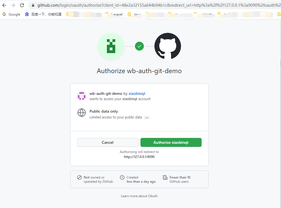Click the Authorize xiaobinqt button
Screen dimensions: 281x208
pyautogui.click(x=171, y=142)
